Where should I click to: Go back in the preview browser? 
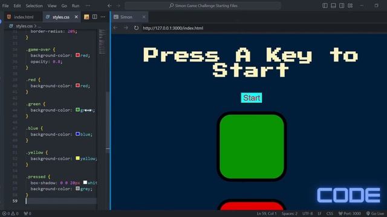point(115,28)
